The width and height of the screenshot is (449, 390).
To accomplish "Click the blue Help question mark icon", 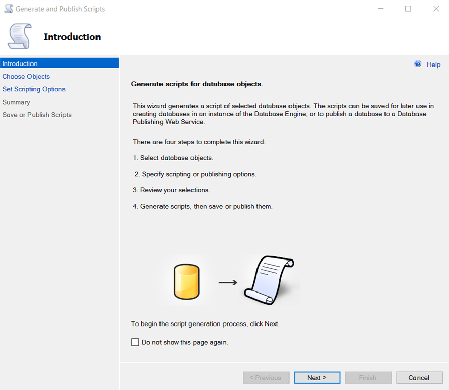I will click(418, 64).
